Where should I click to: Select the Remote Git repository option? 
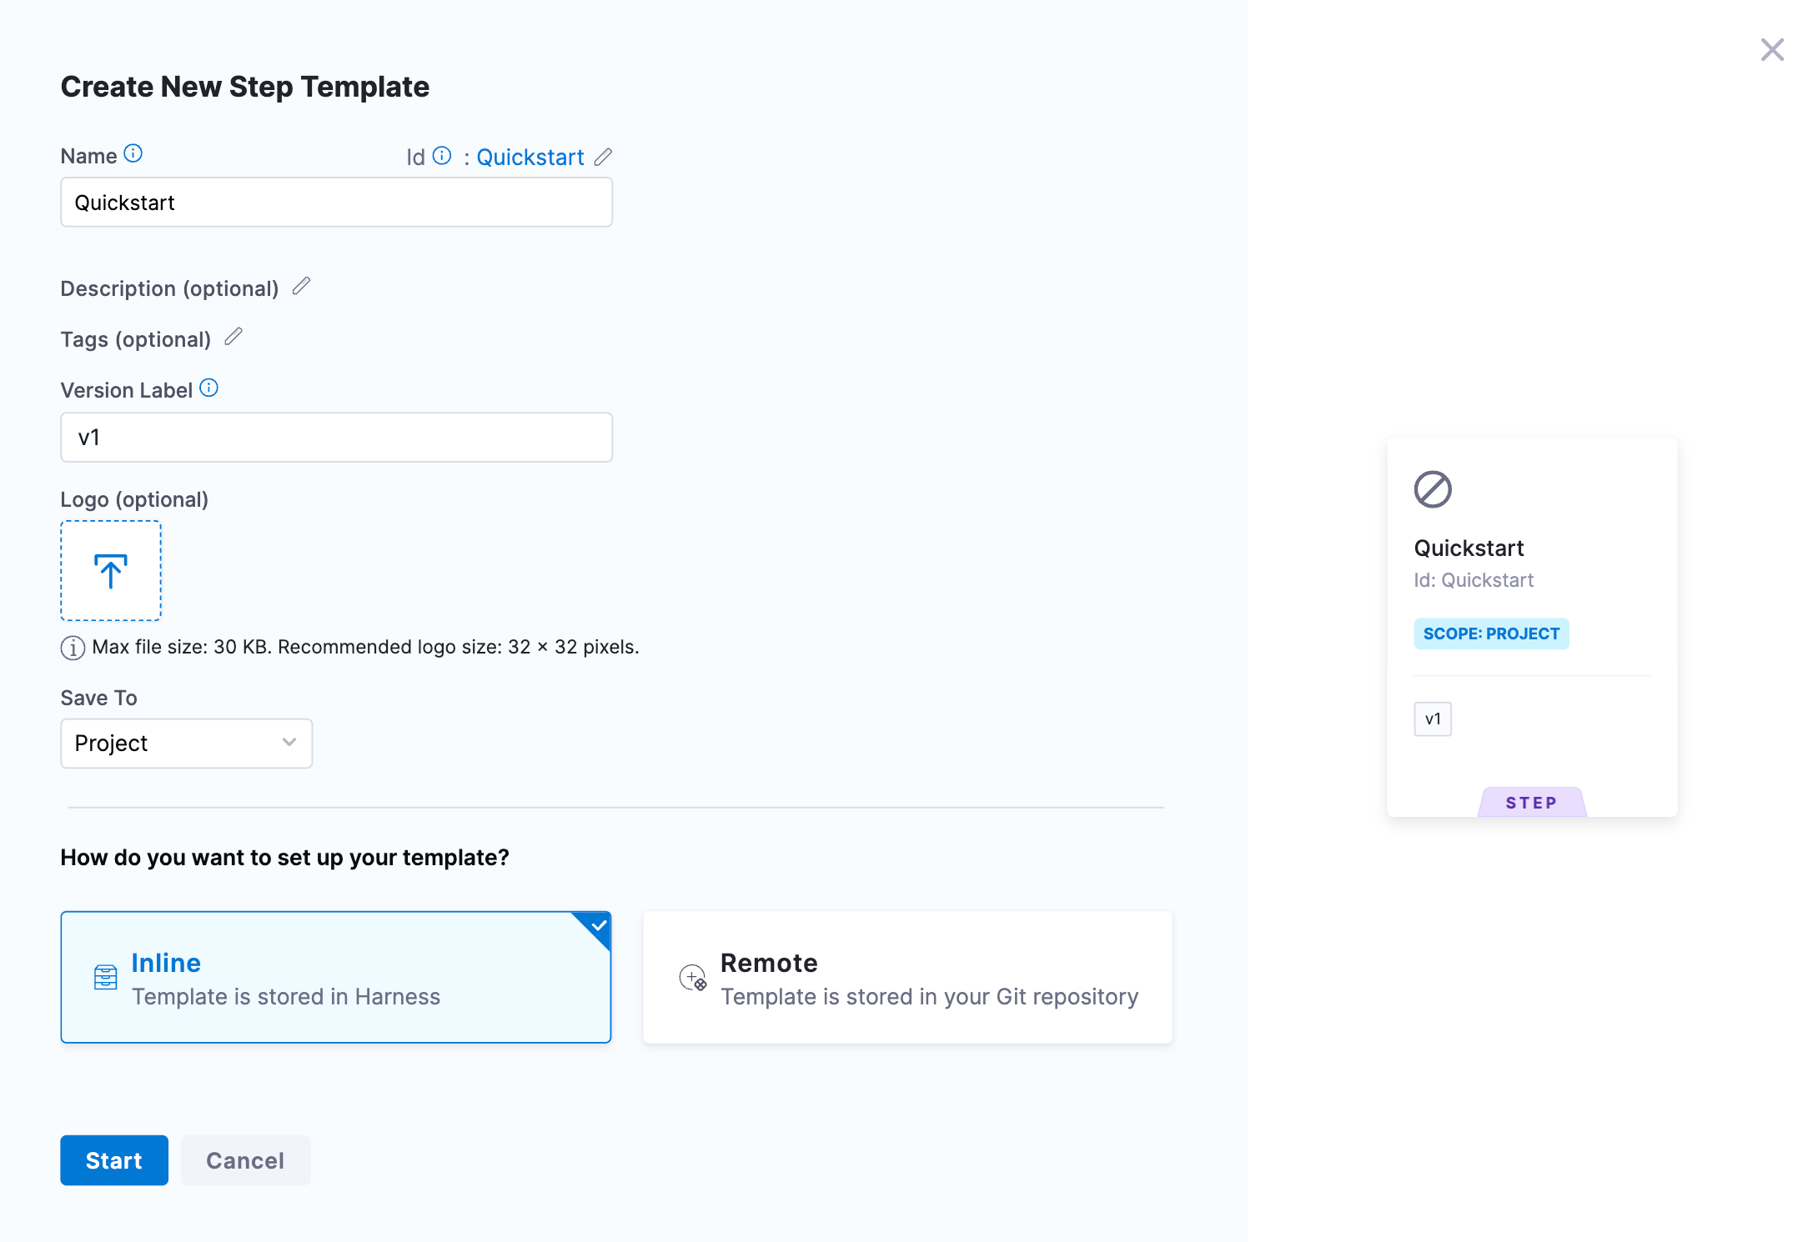tap(907, 977)
